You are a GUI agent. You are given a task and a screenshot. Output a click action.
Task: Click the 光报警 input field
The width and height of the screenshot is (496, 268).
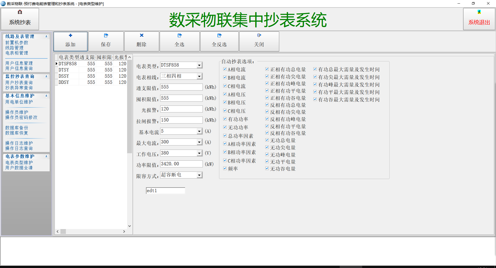[x=181, y=109]
